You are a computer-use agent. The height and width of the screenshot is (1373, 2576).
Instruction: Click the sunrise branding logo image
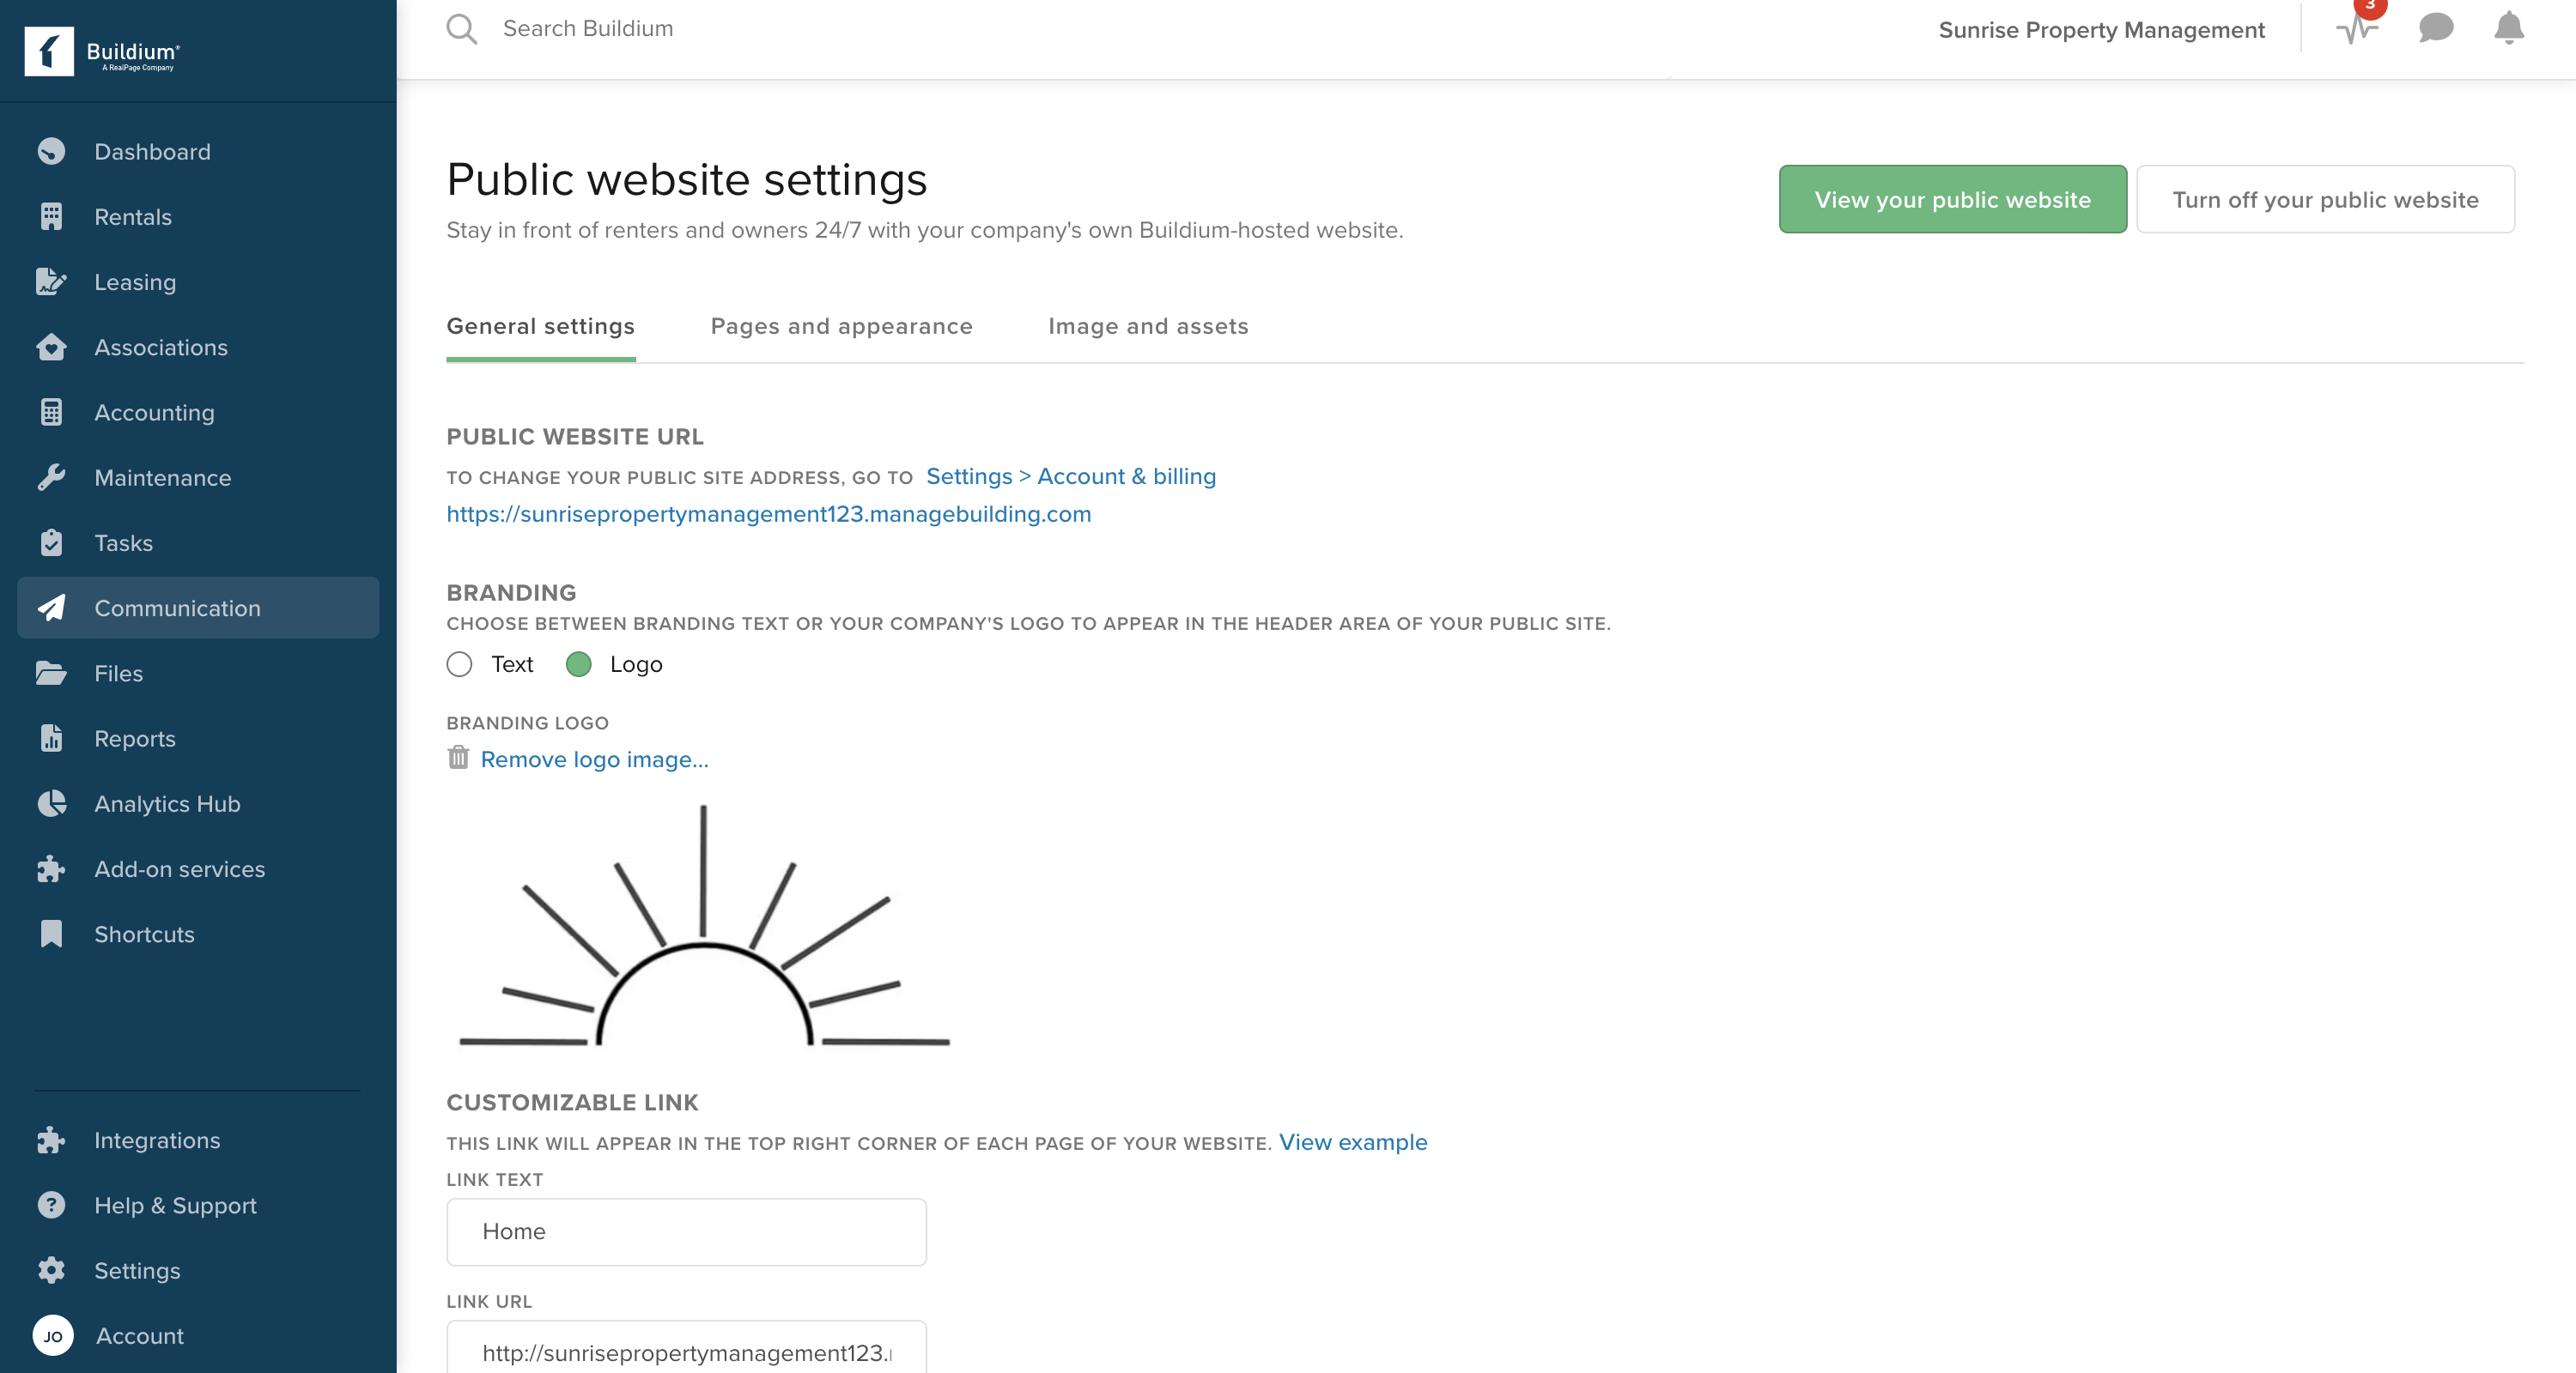tap(703, 925)
